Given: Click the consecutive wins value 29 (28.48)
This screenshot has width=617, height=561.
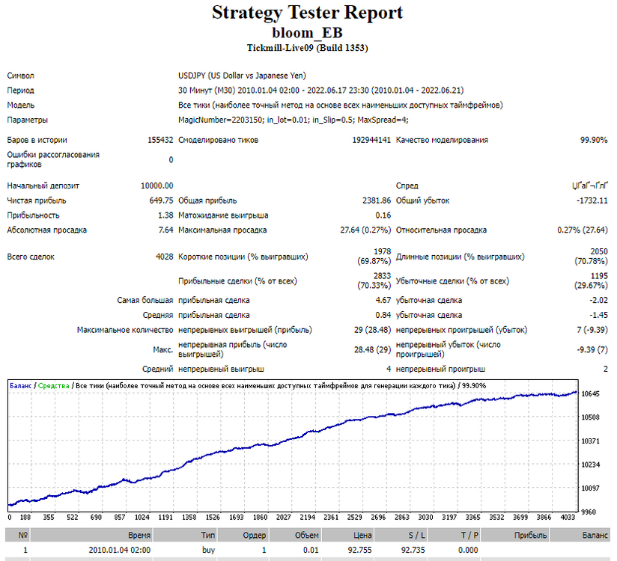Looking at the screenshot, I should pos(372,330).
